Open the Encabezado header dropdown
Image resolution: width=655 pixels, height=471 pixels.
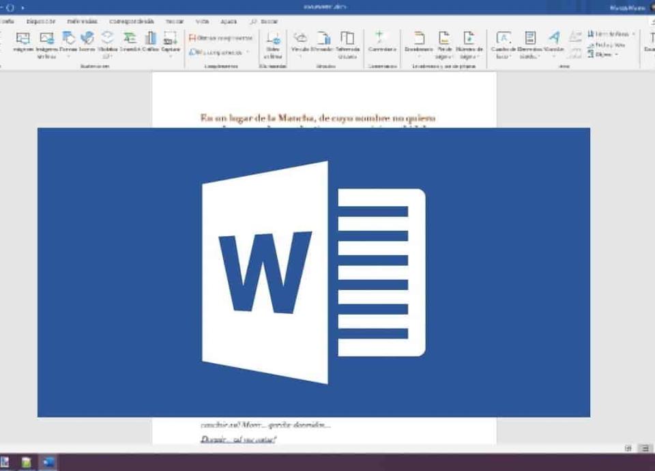[x=418, y=44]
